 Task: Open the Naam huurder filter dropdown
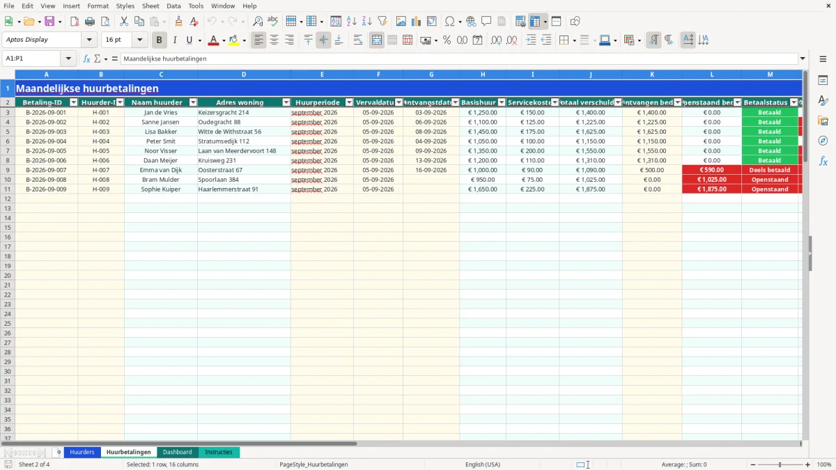point(193,102)
